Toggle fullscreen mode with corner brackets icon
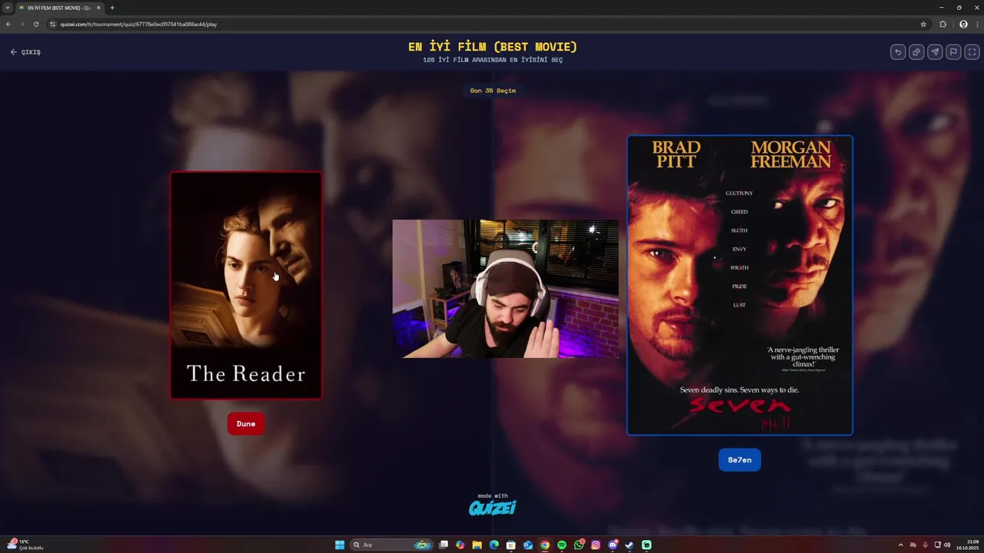The width and height of the screenshot is (984, 553). coord(972,52)
